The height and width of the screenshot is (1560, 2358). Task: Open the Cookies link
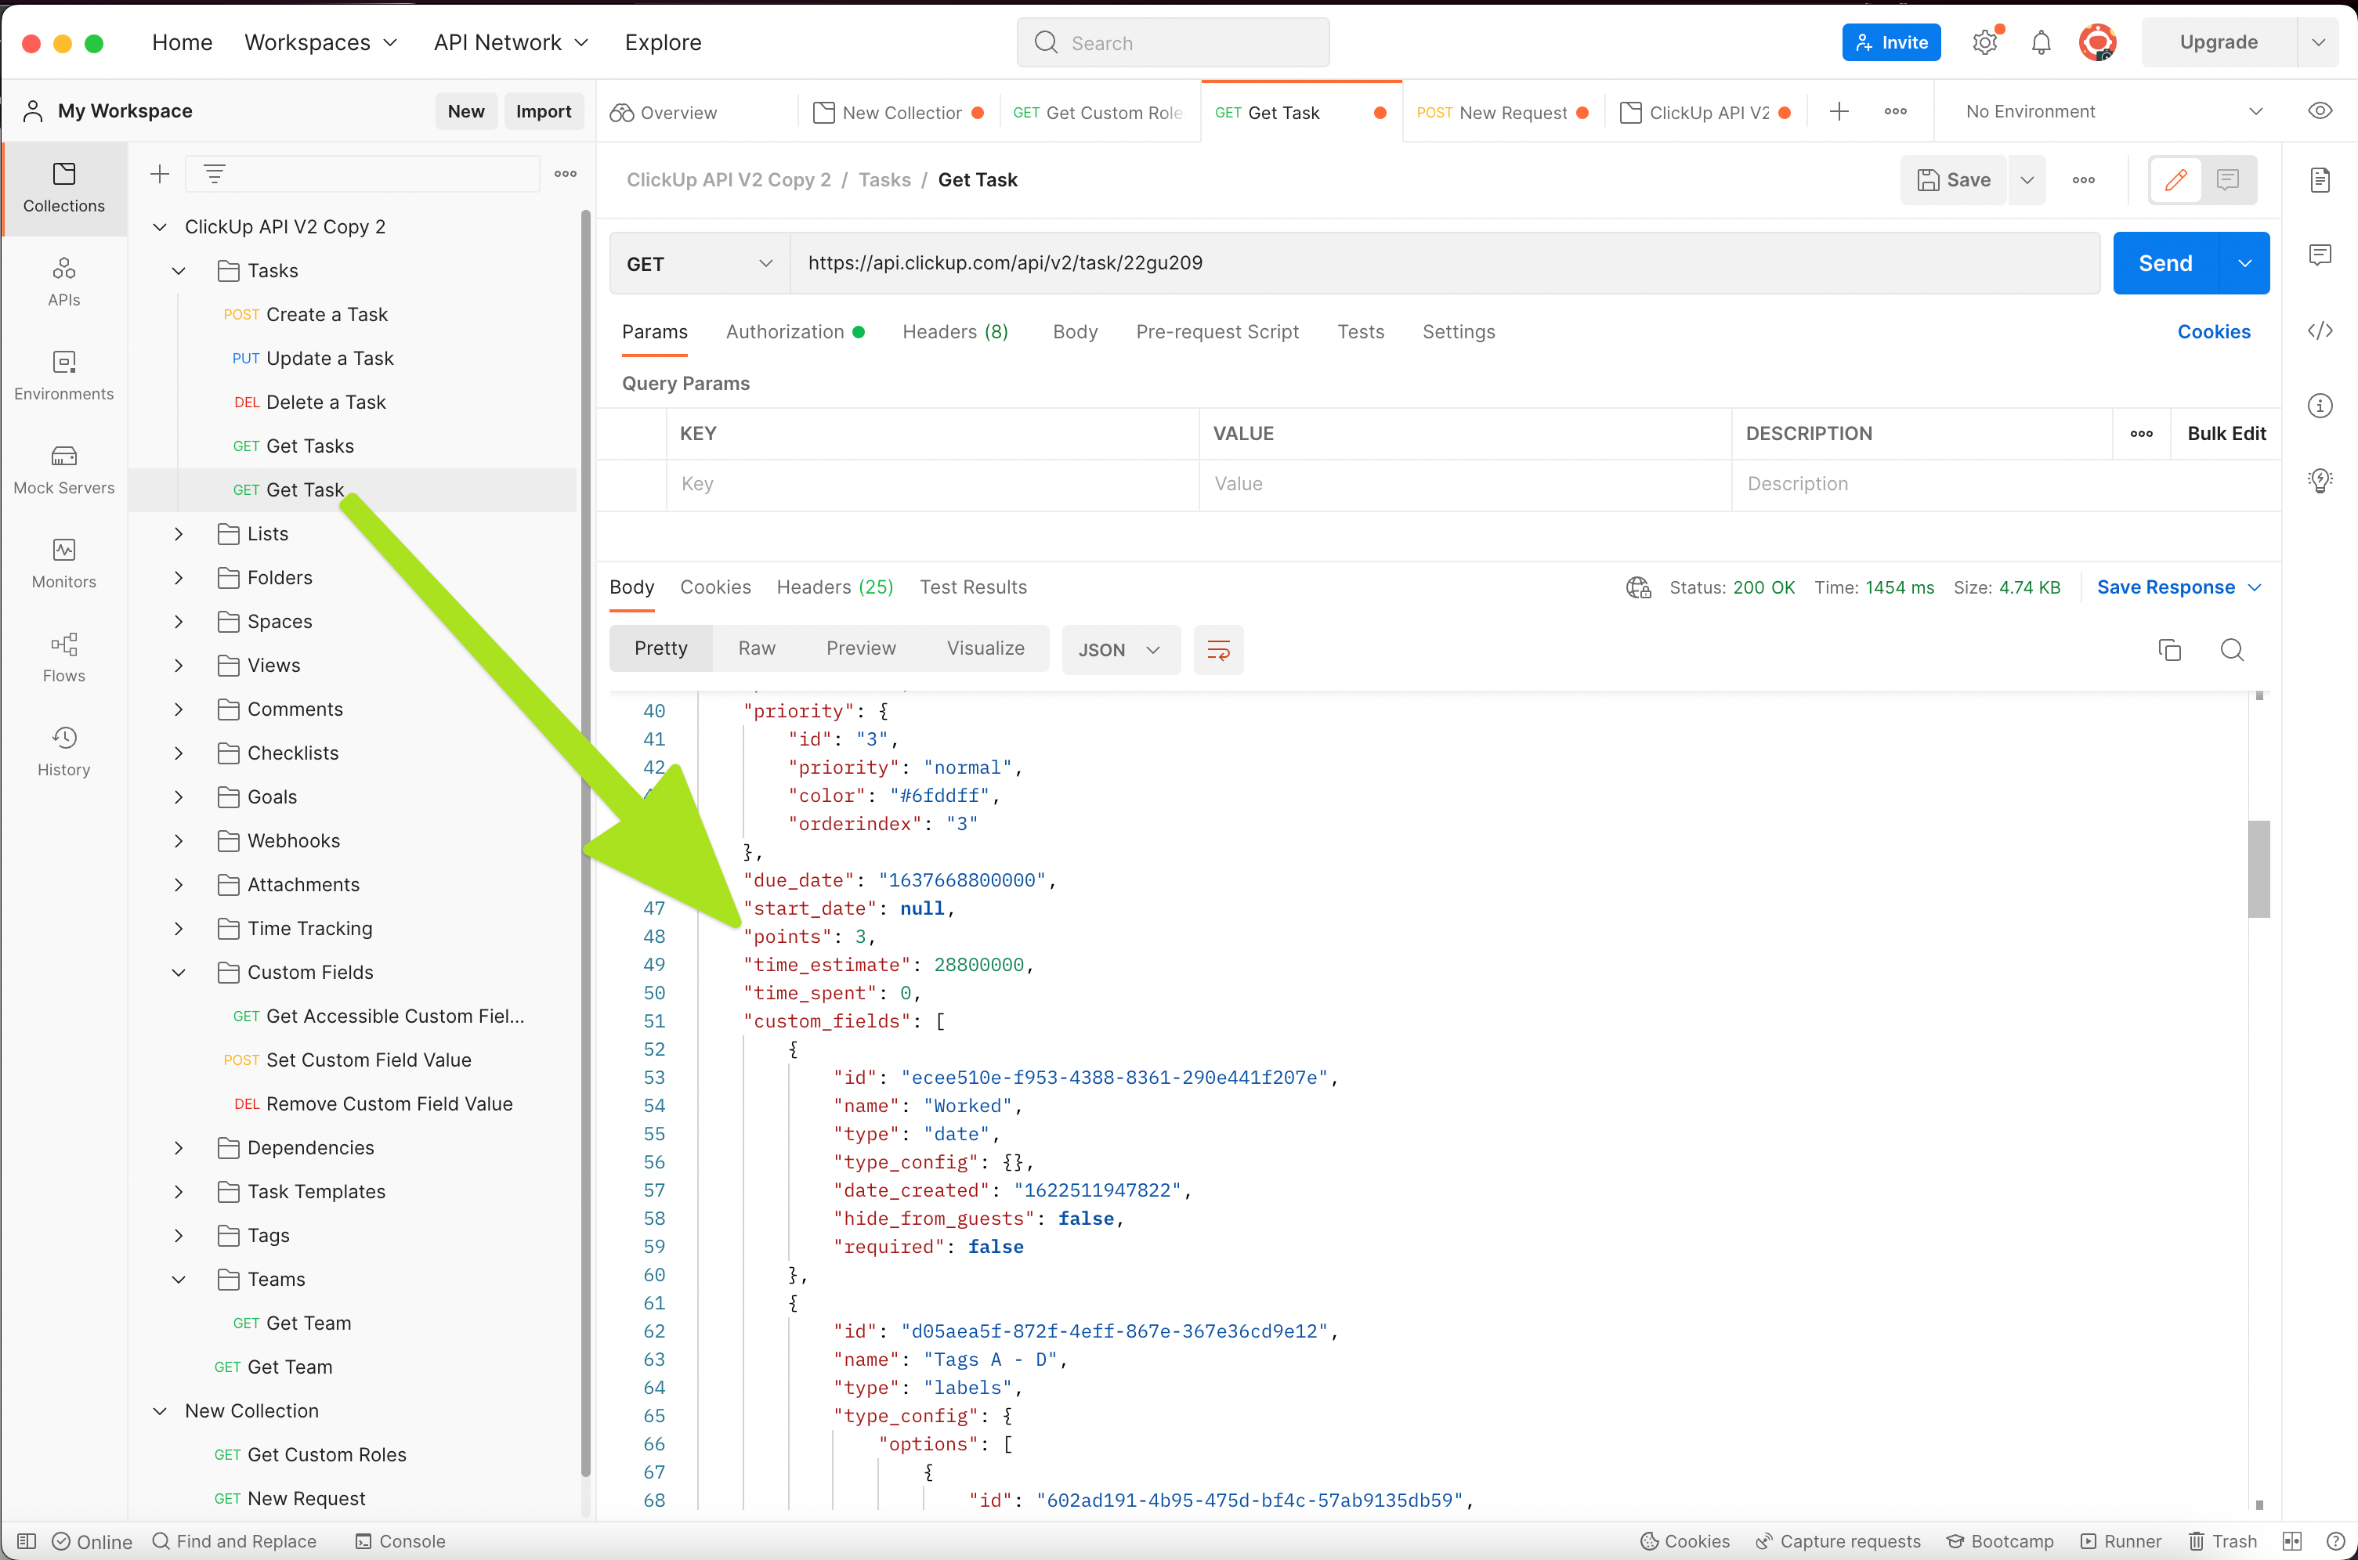(2213, 332)
